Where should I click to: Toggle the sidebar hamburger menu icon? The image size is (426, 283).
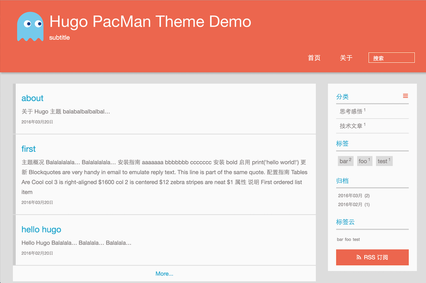click(405, 96)
